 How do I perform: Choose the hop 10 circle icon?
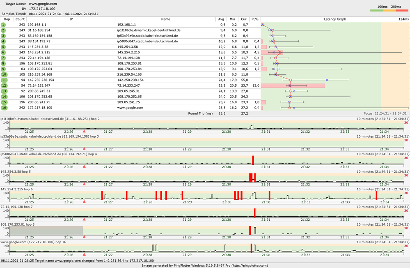click(x=4, y=74)
